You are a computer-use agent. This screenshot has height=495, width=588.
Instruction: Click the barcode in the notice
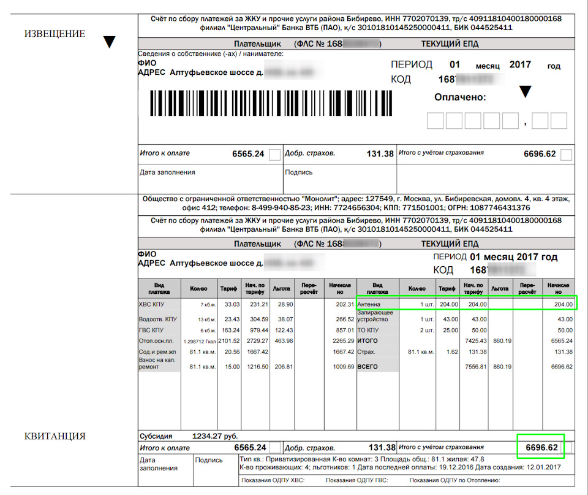[271, 103]
